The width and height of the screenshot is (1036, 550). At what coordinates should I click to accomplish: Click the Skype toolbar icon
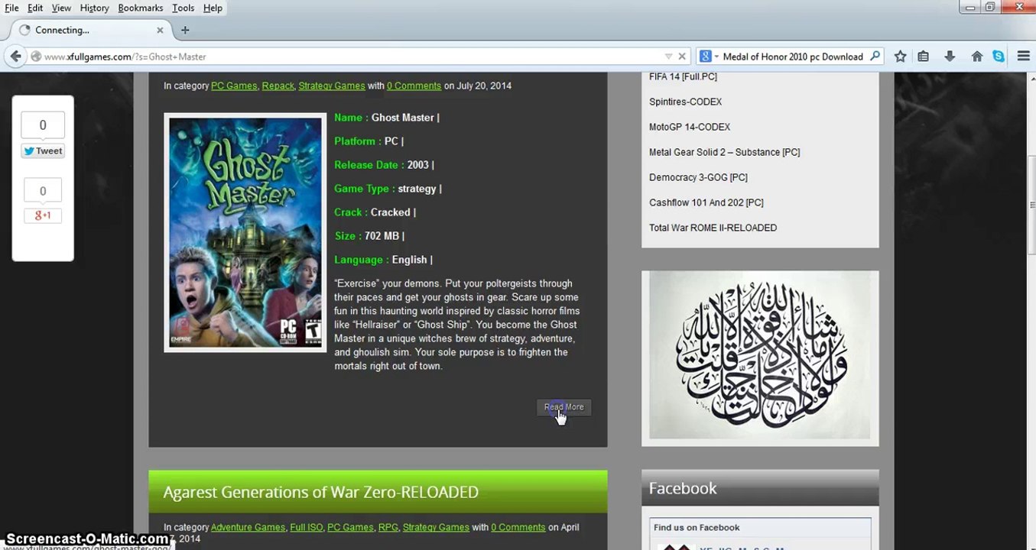coord(999,57)
